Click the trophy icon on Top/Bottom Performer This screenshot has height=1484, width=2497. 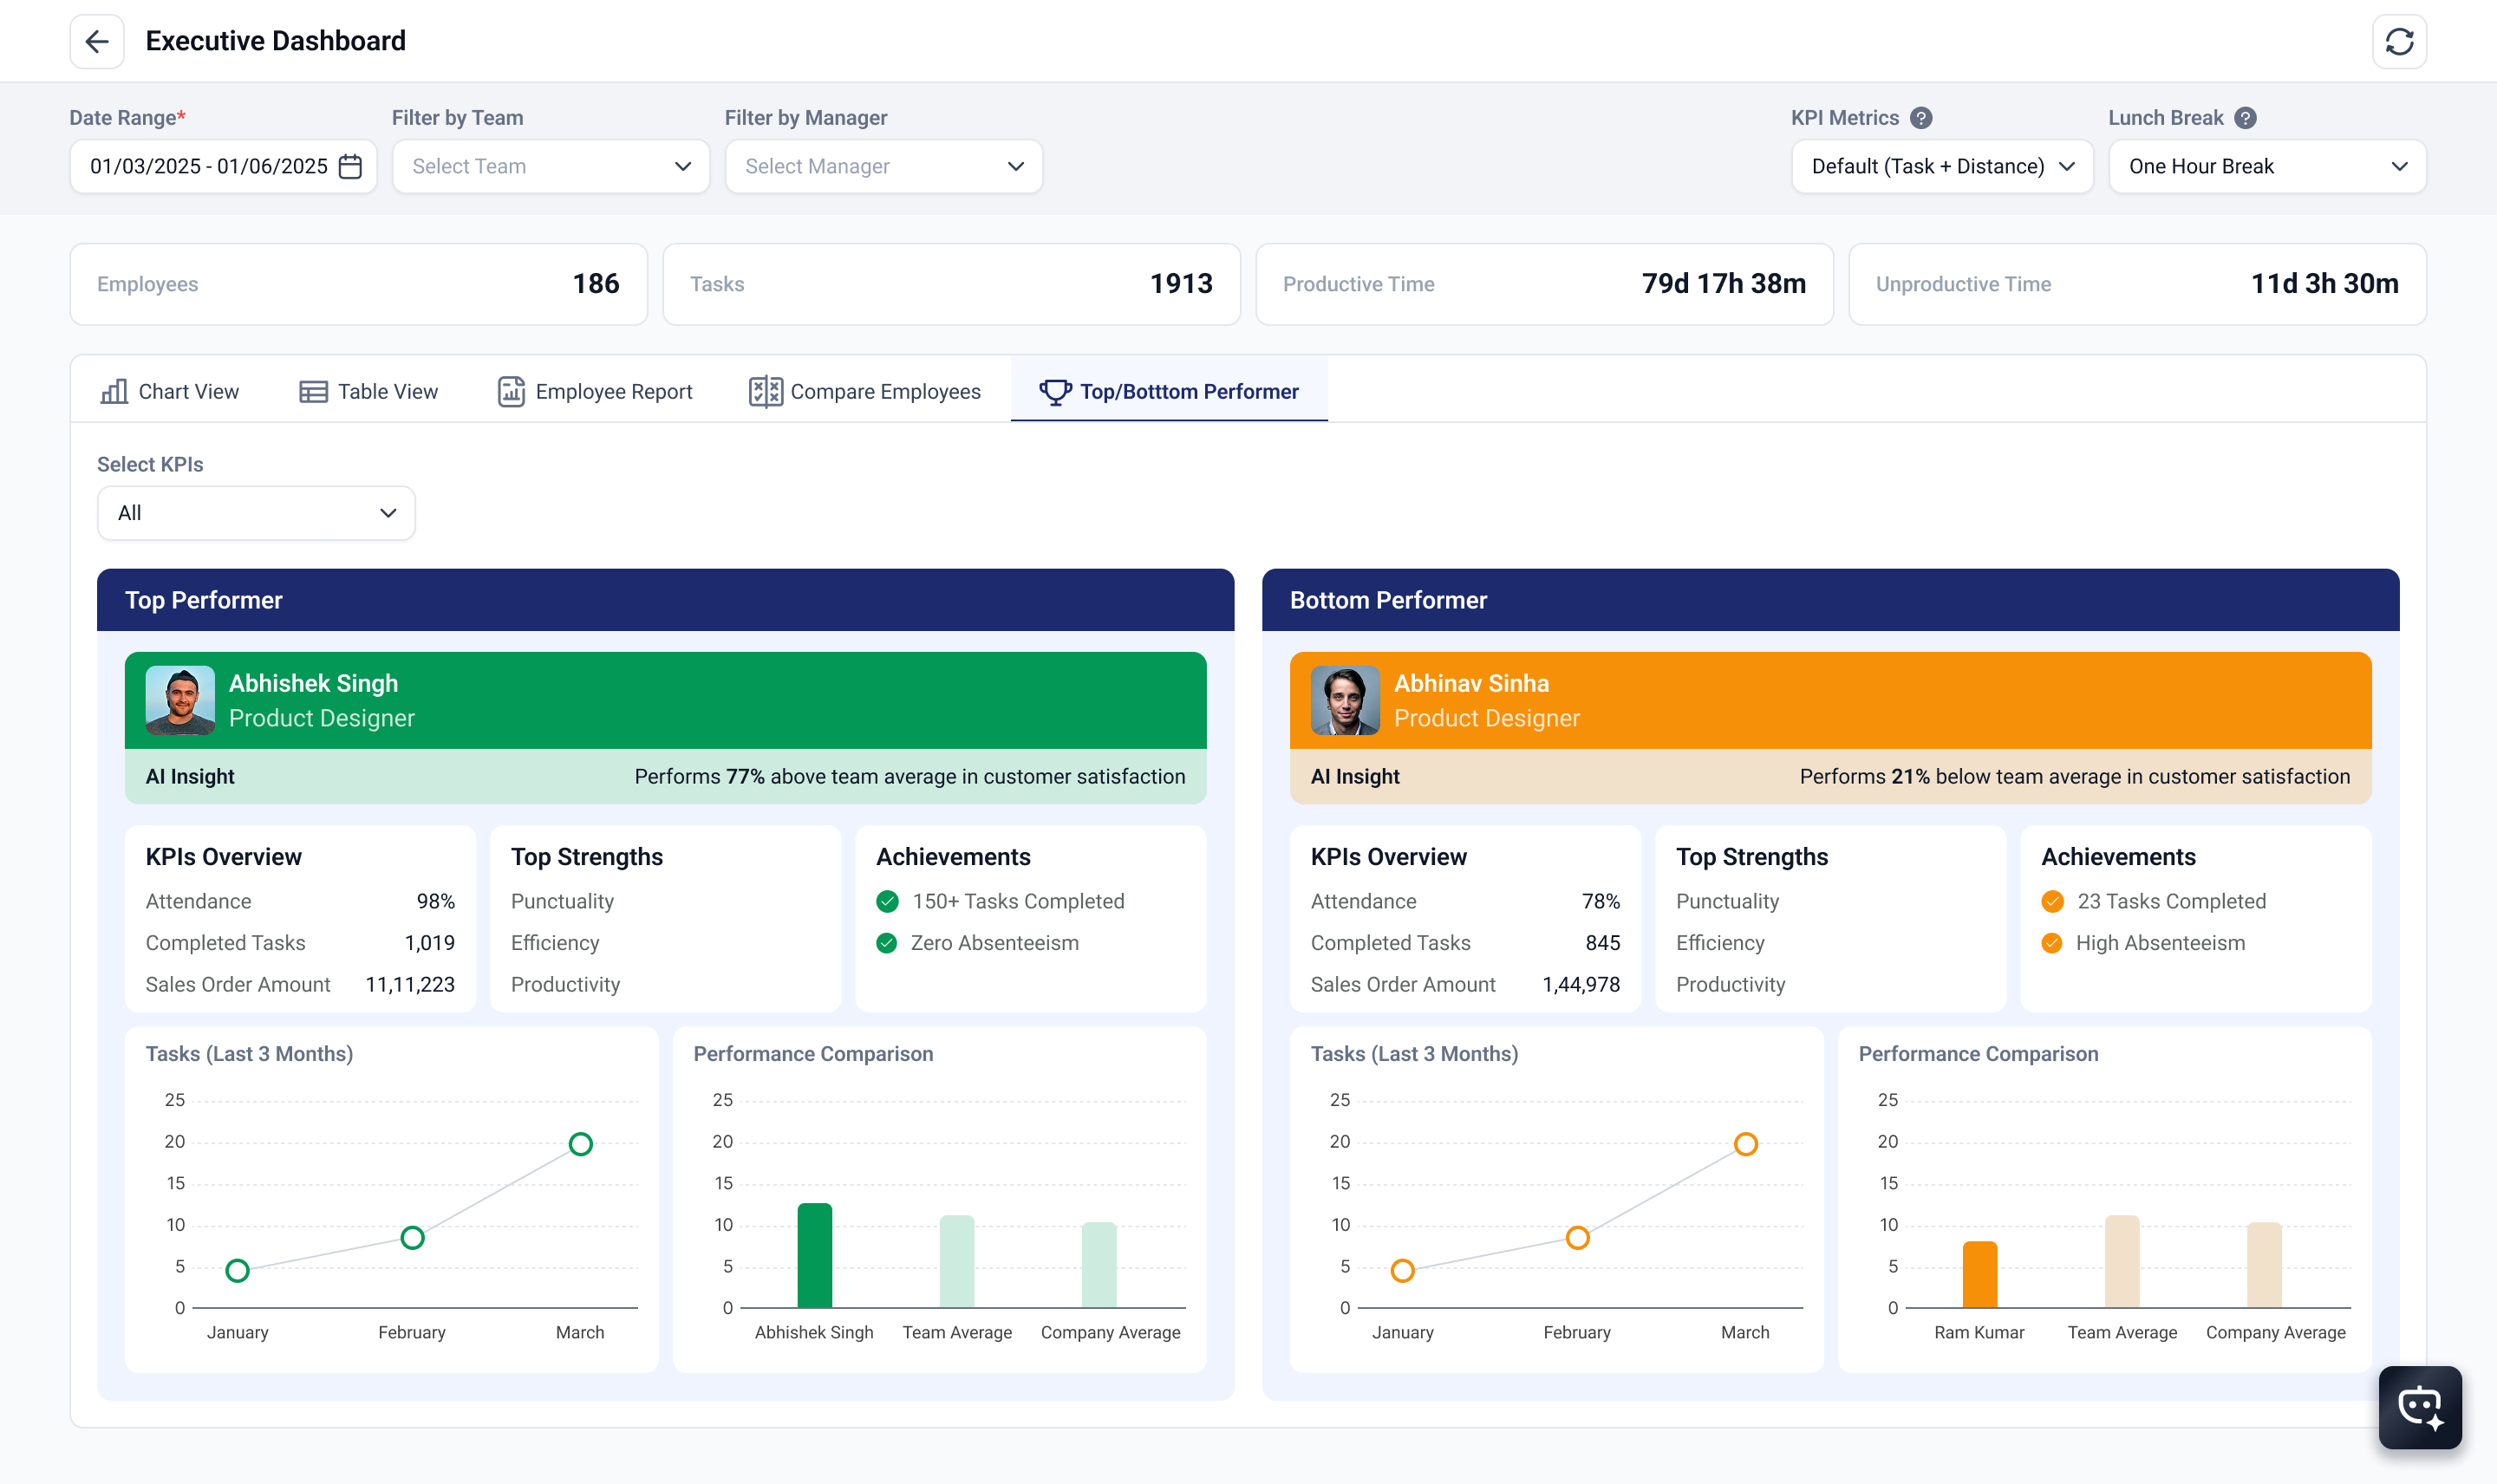1055,391
